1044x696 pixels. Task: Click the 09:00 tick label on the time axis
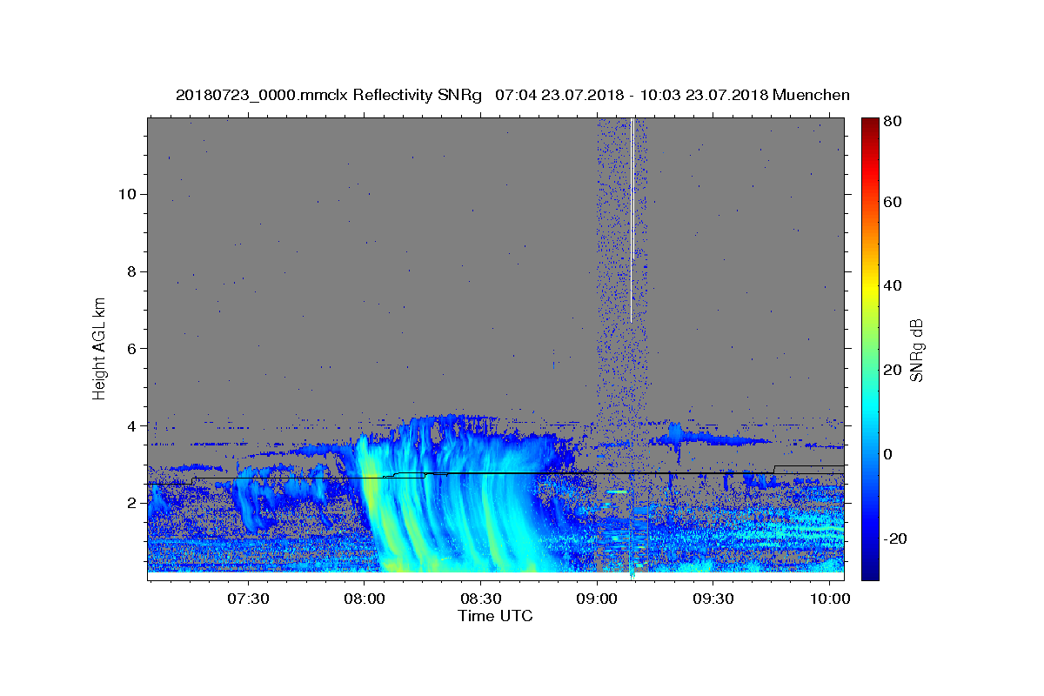click(597, 599)
